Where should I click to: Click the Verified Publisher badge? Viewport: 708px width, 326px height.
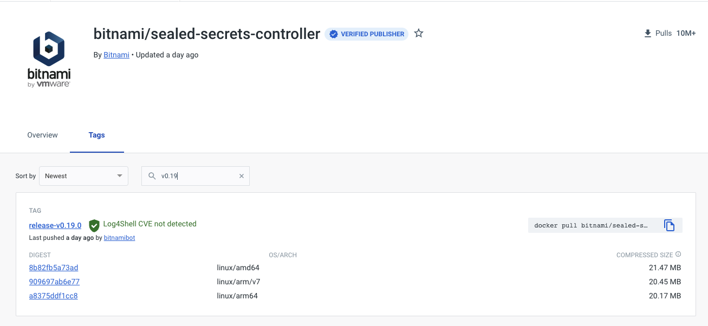366,34
